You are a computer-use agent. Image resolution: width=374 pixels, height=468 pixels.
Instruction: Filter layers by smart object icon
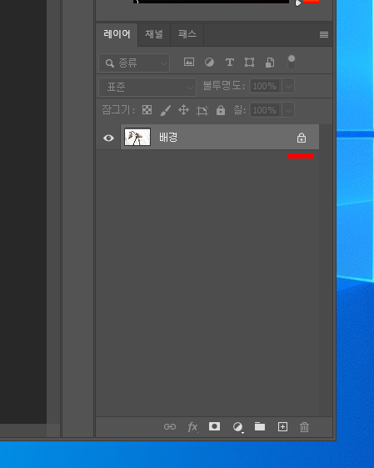coord(270,63)
